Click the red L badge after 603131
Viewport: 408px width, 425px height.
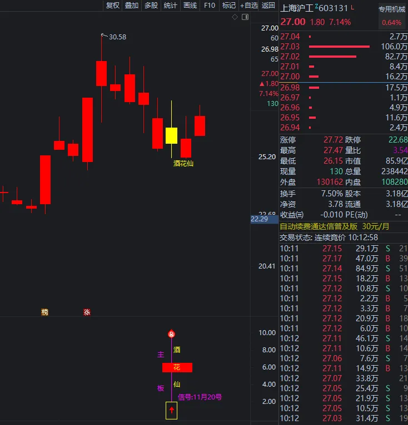[352, 8]
